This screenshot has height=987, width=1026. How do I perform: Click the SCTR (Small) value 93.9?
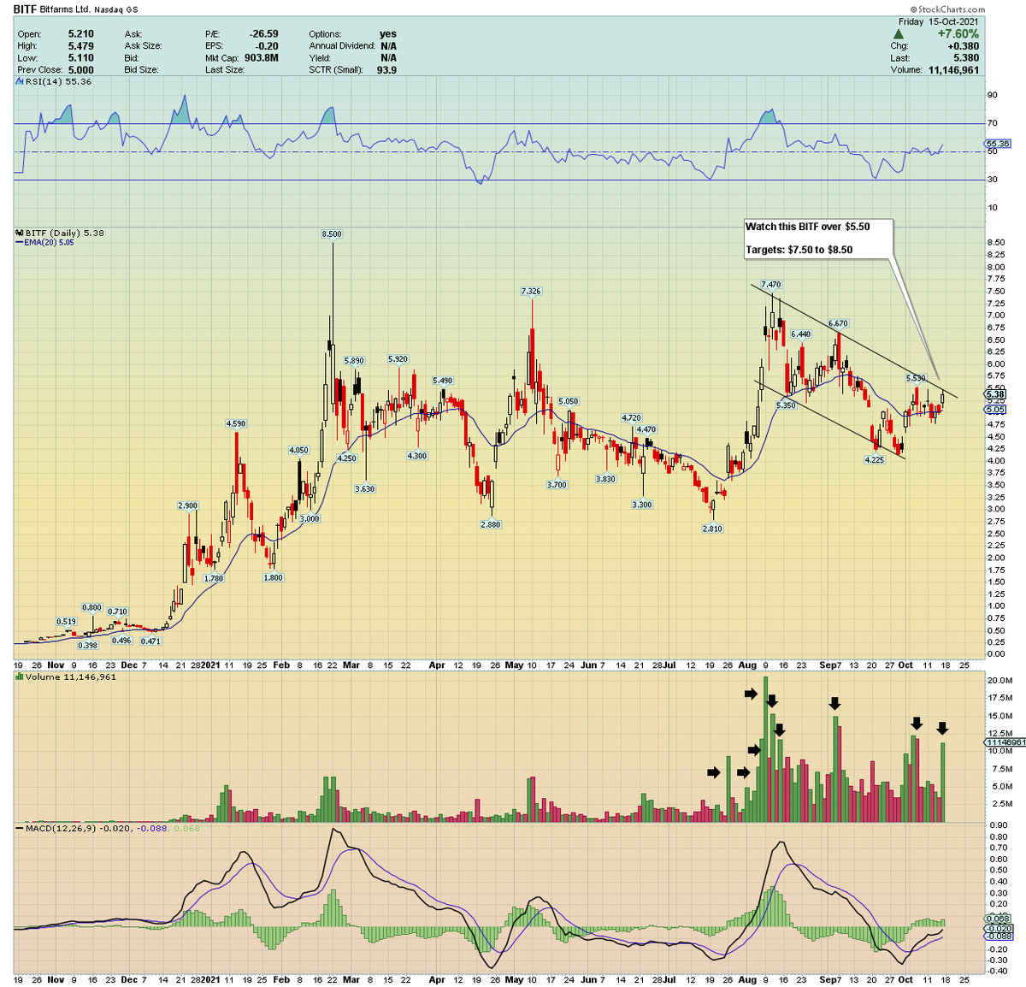coord(386,70)
